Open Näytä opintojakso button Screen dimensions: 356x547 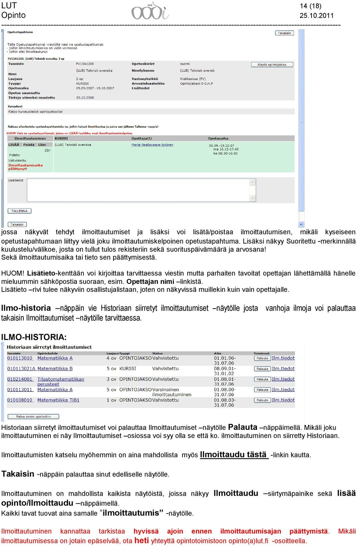tap(272, 65)
